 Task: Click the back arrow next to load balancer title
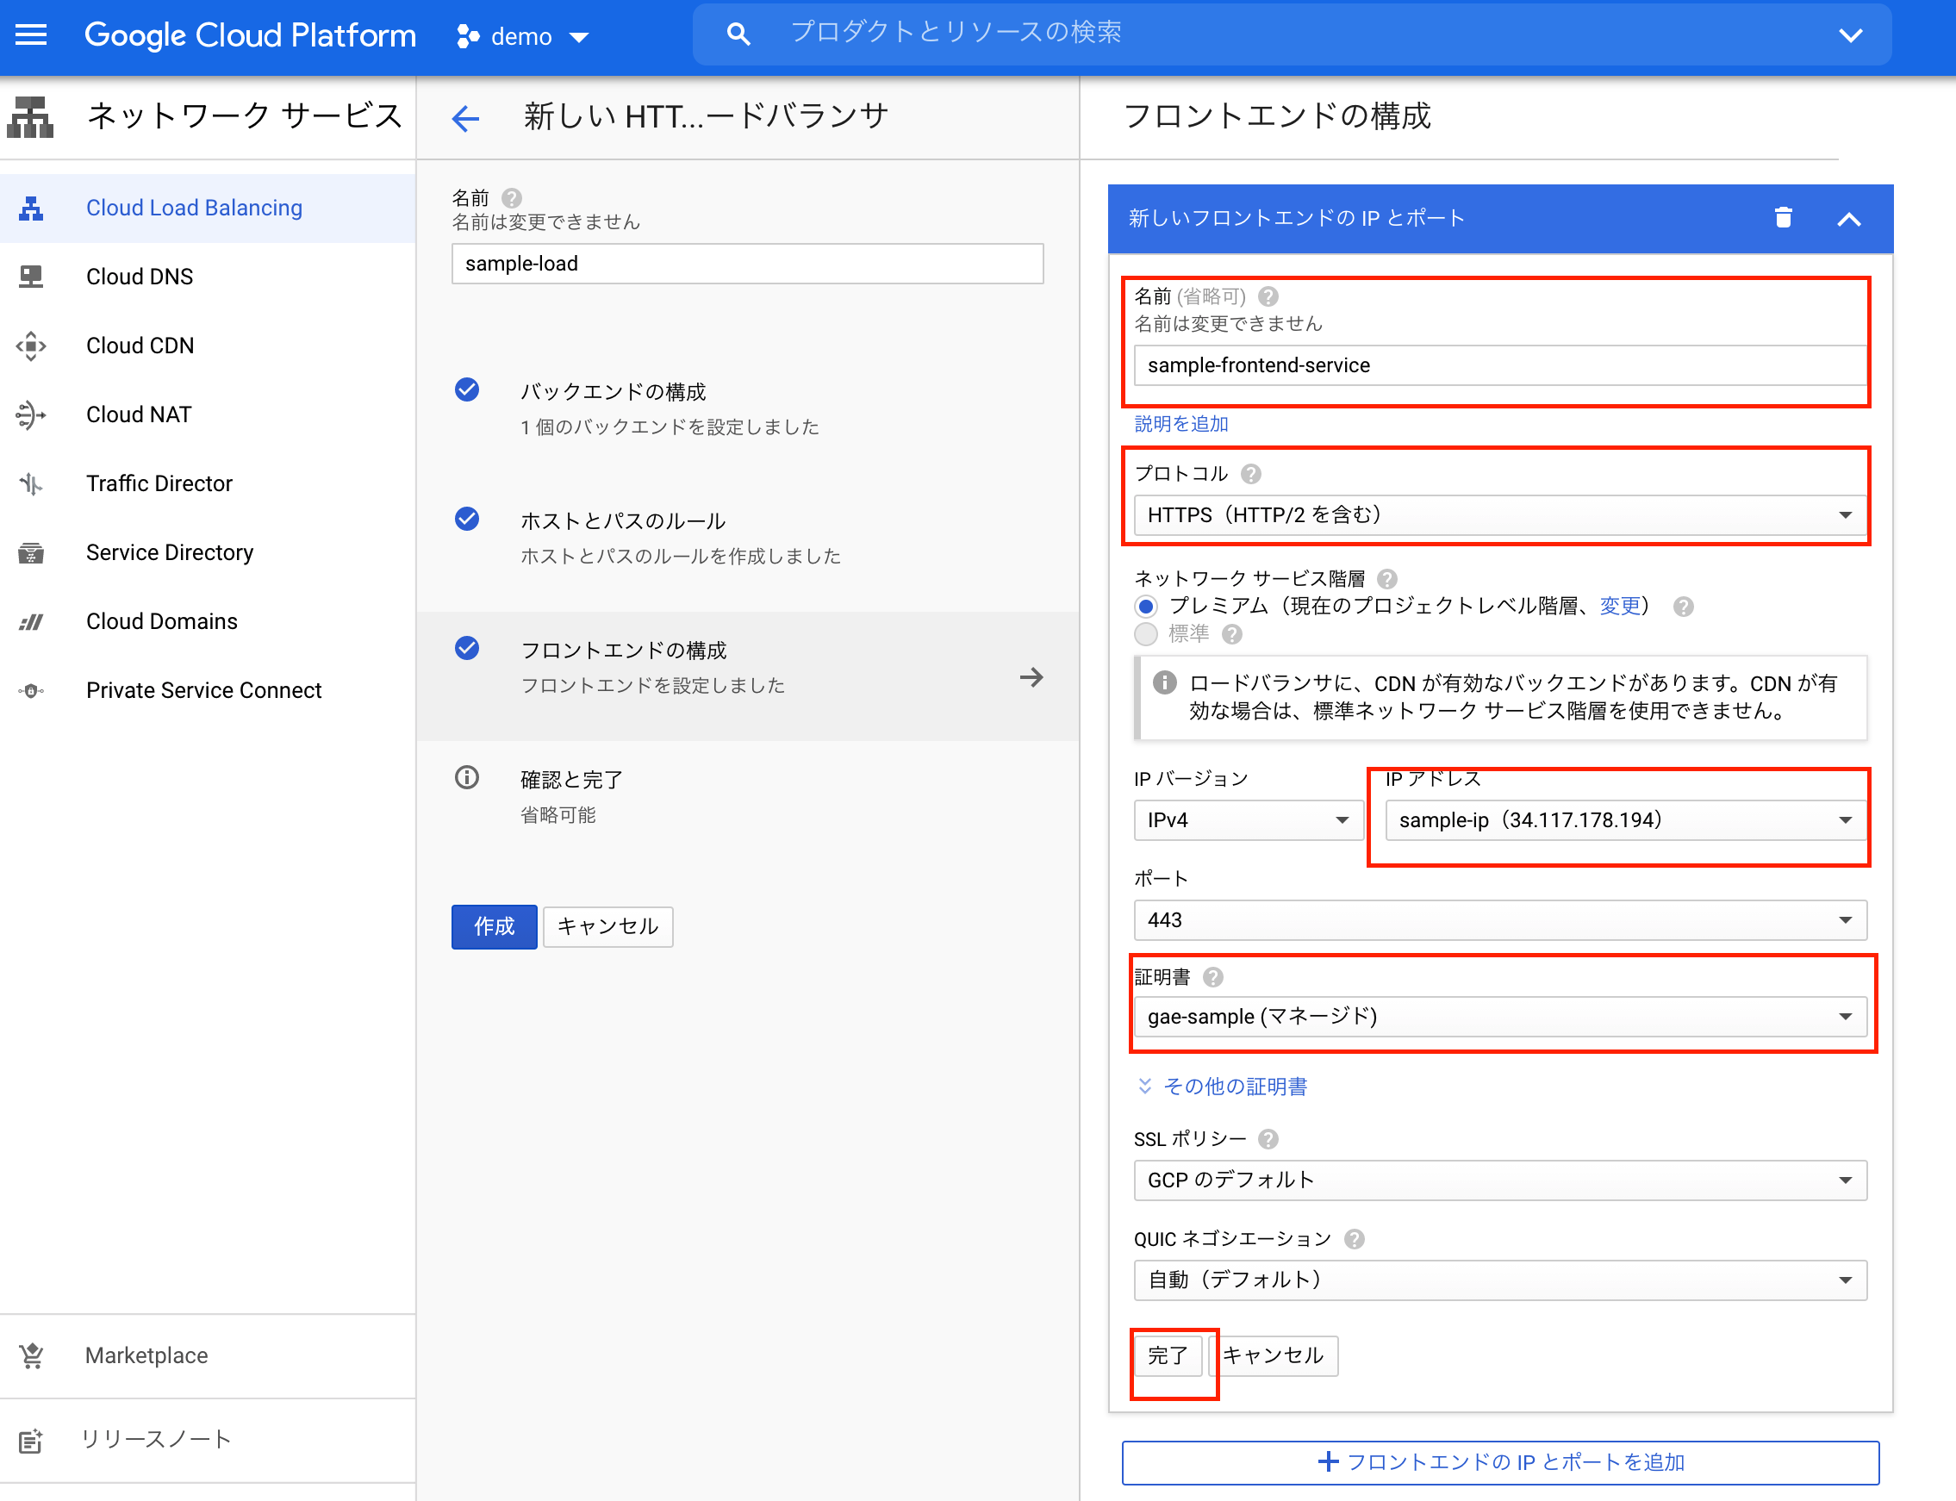click(x=465, y=118)
